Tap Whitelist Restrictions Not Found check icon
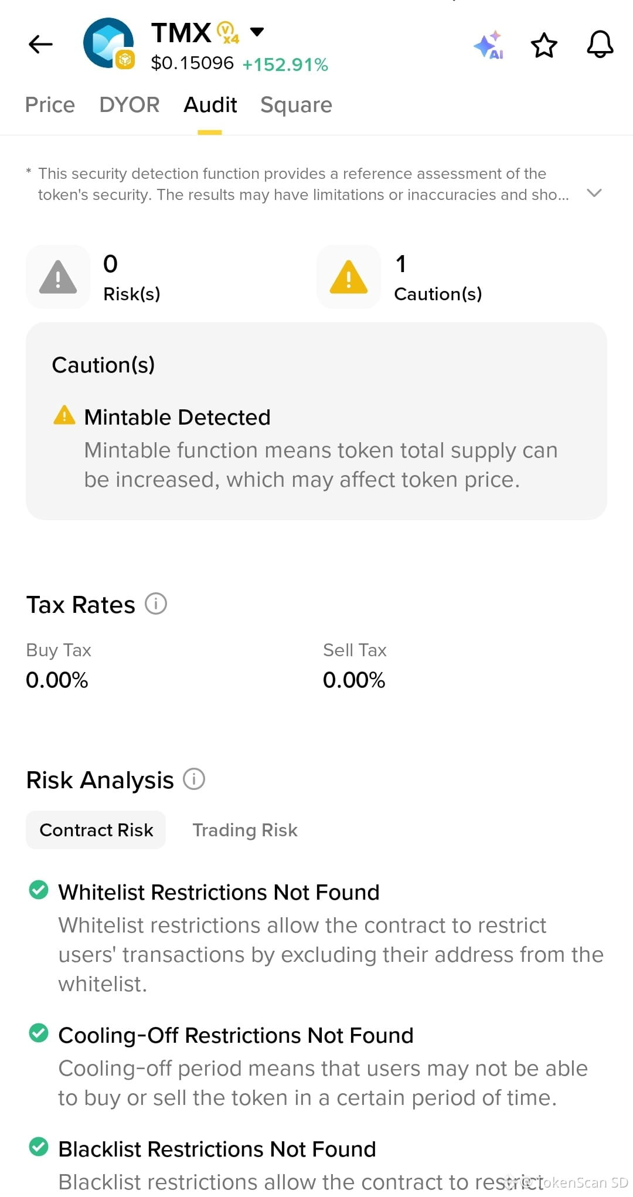The height and width of the screenshot is (1197, 633). 39,890
